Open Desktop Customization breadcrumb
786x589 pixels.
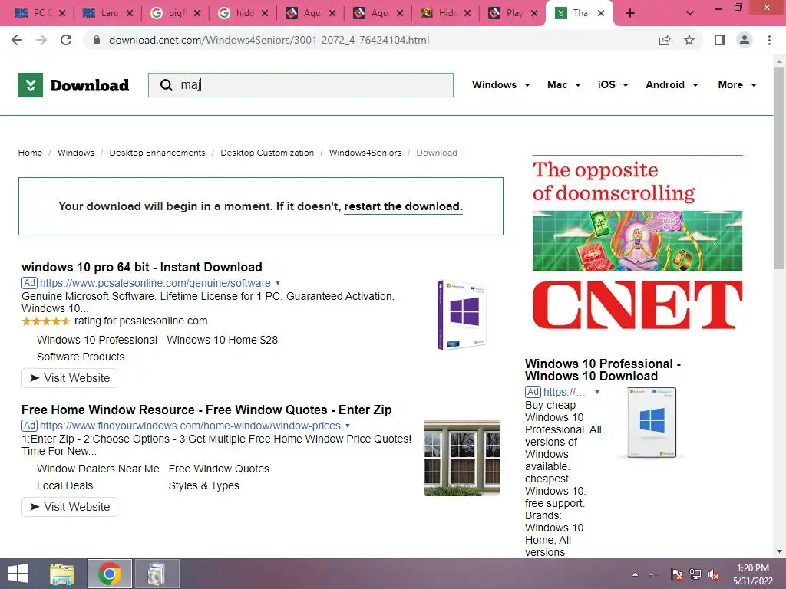pos(267,153)
